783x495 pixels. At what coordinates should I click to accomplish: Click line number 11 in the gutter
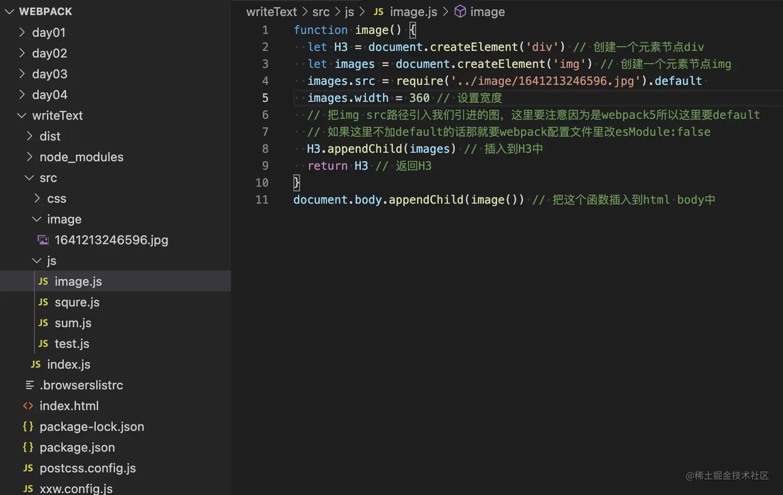coord(262,200)
